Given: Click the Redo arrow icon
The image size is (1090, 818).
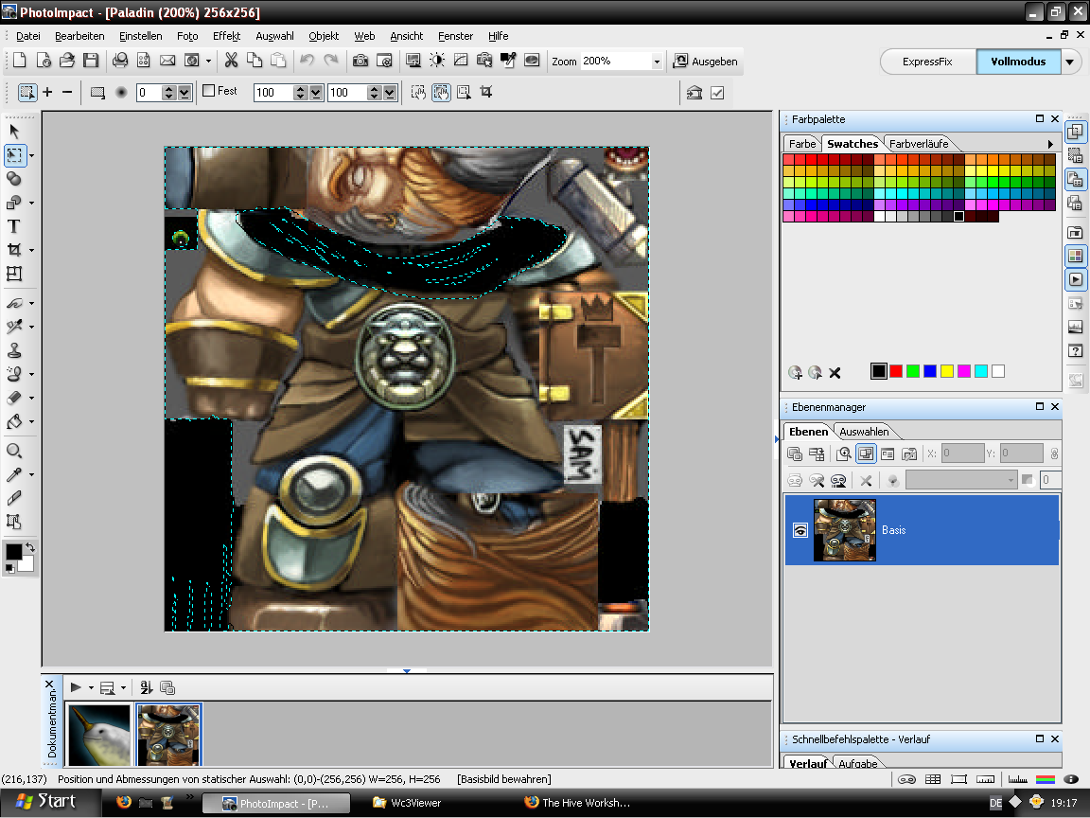Looking at the screenshot, I should tap(331, 61).
